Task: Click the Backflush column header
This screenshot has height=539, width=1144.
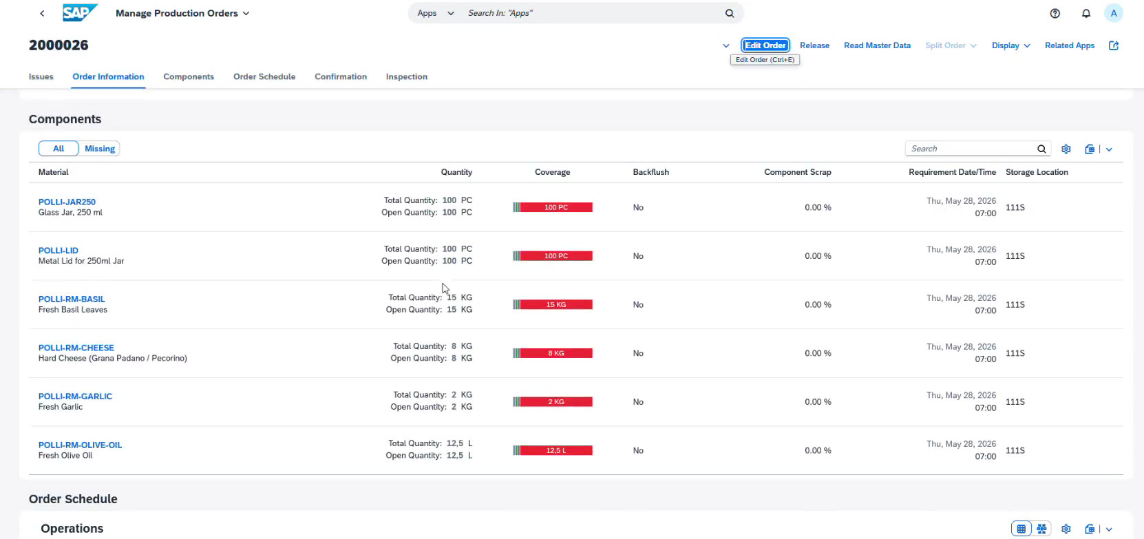Action: point(651,172)
